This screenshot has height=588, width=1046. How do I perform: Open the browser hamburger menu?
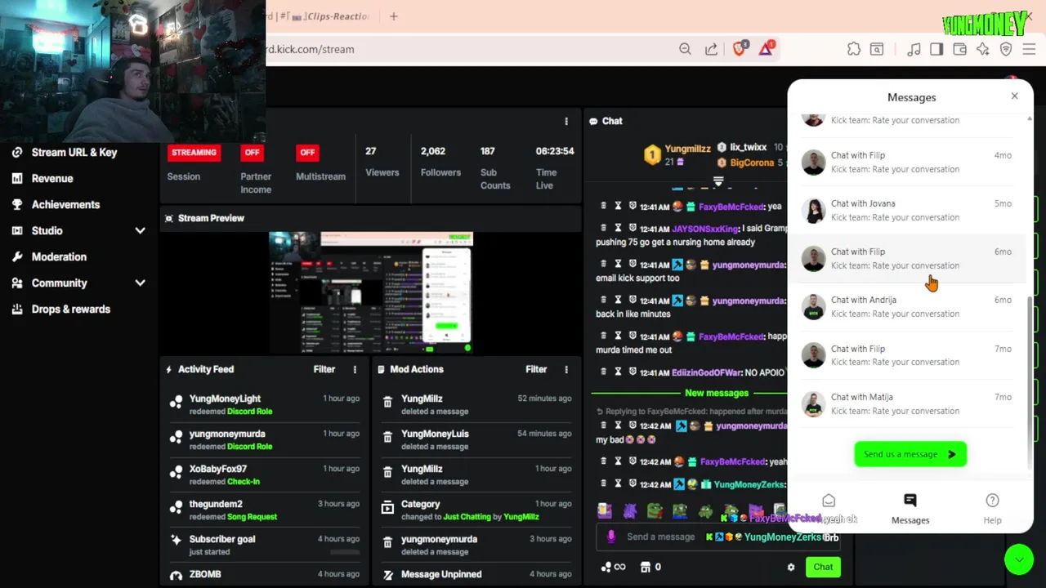pyautogui.click(x=1029, y=49)
